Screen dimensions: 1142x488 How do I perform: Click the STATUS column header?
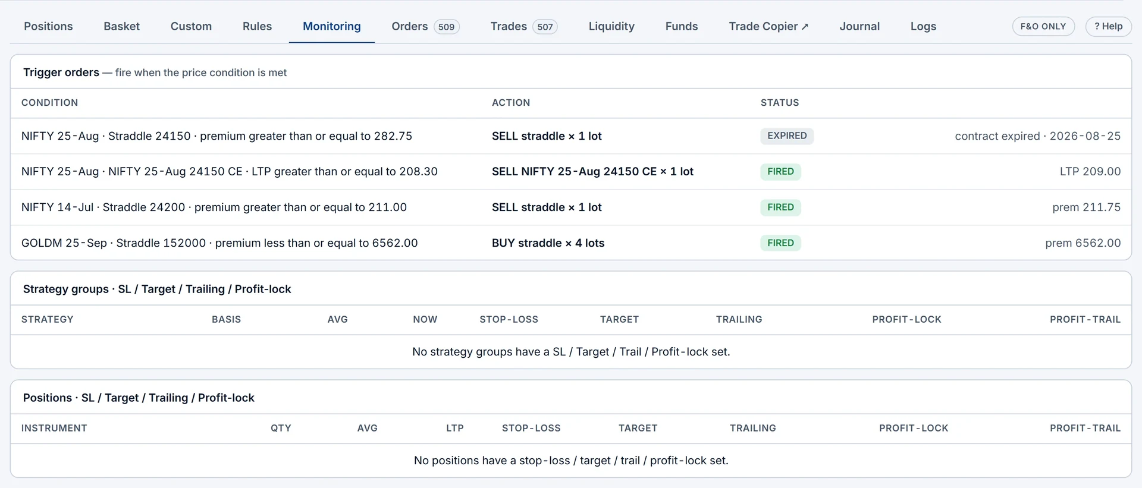pyautogui.click(x=780, y=103)
